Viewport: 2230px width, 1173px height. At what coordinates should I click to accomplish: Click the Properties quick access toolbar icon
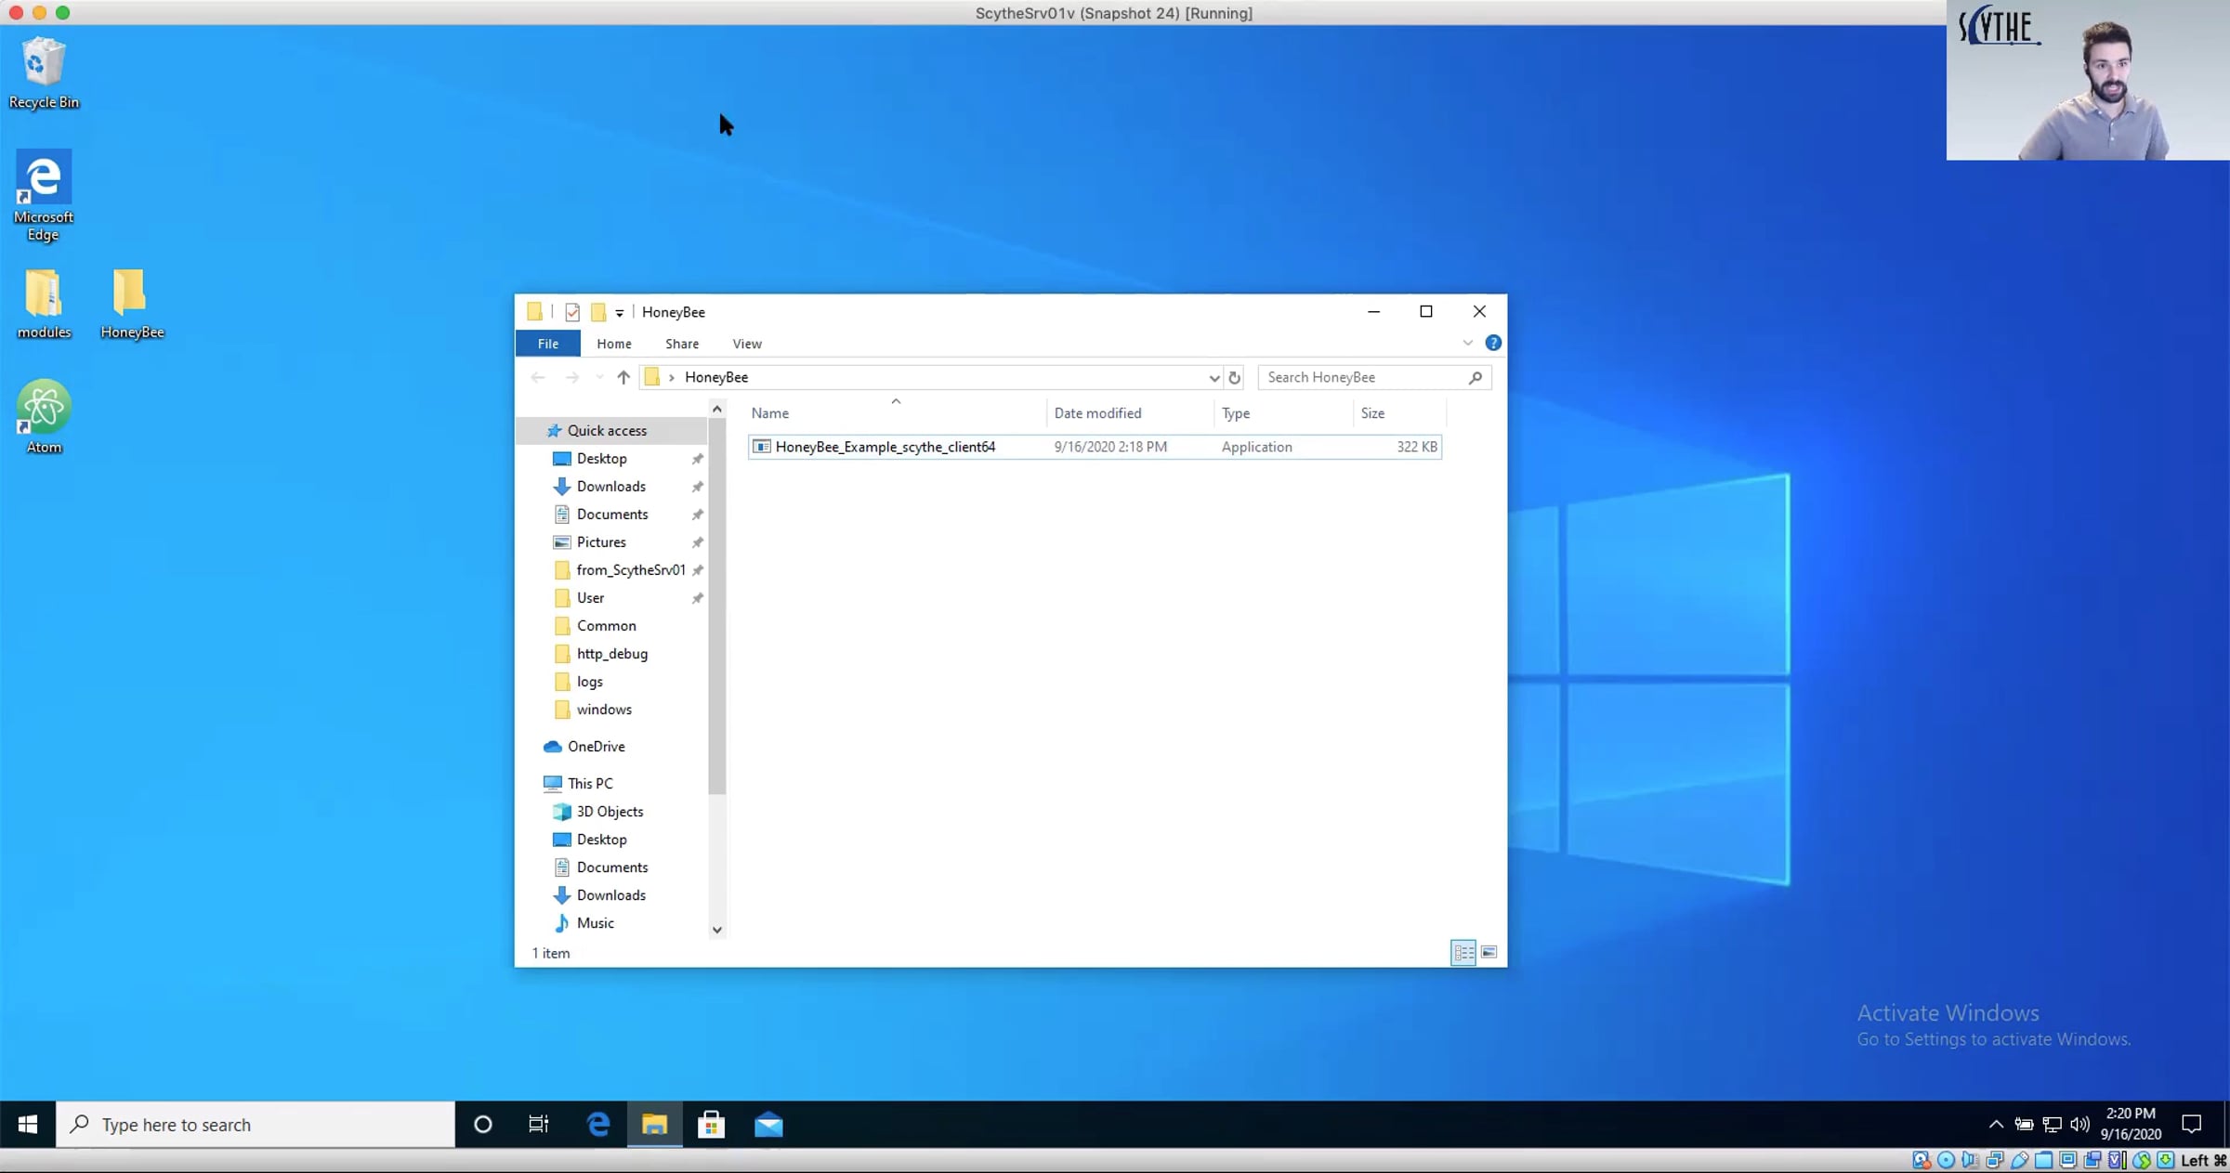(x=572, y=312)
